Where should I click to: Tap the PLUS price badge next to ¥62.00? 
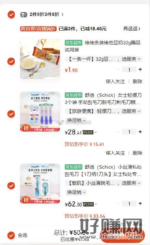coord(88,204)
